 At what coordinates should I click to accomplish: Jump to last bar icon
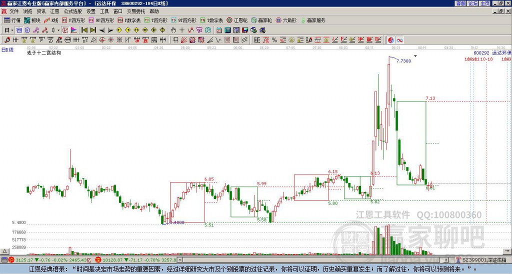(x=93, y=30)
